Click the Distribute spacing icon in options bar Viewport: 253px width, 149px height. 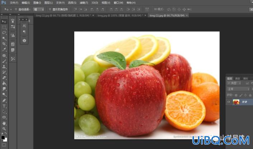pyautogui.click(x=147, y=9)
